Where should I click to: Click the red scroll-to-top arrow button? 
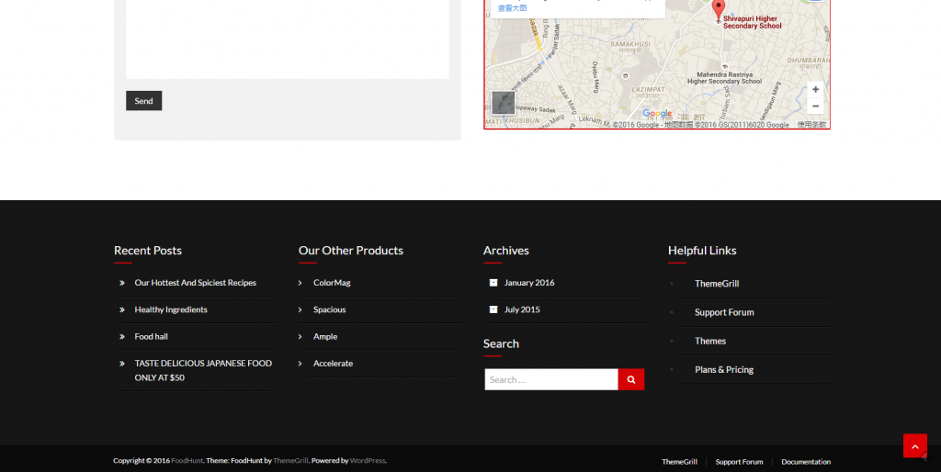click(x=914, y=445)
